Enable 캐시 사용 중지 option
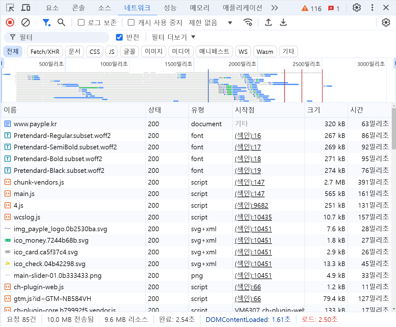Viewport: 396px width, 327px height. coord(131,23)
